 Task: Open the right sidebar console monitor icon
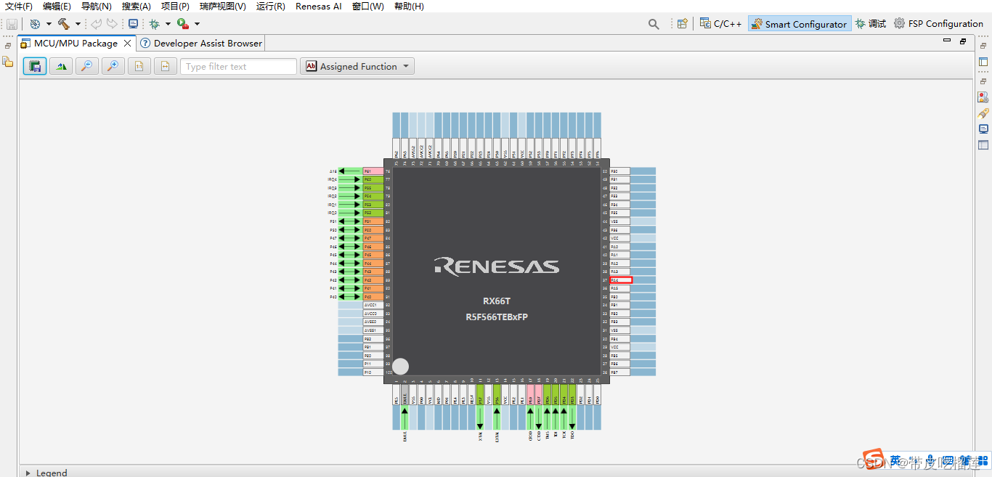[x=983, y=129]
